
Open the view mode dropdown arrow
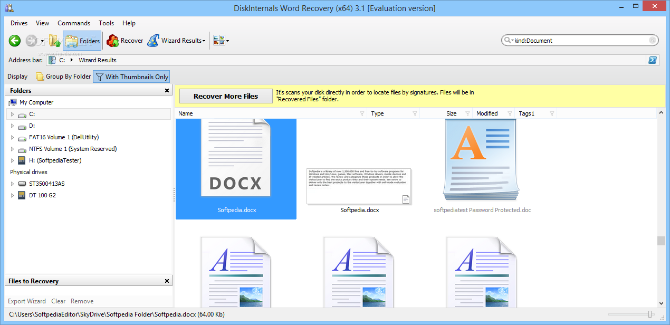click(228, 41)
